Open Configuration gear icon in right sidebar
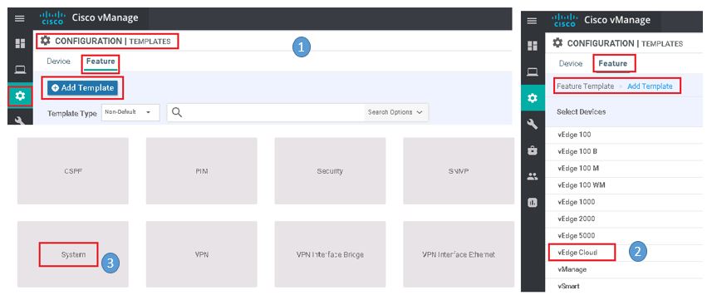 pyautogui.click(x=533, y=97)
